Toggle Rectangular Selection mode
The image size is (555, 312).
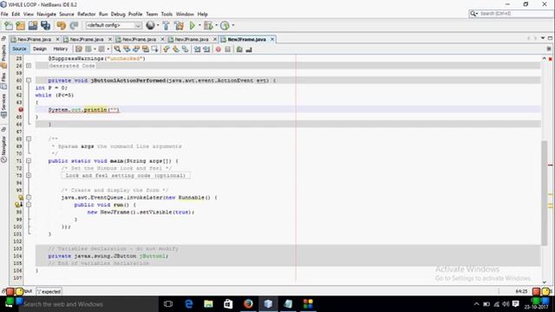click(x=154, y=49)
